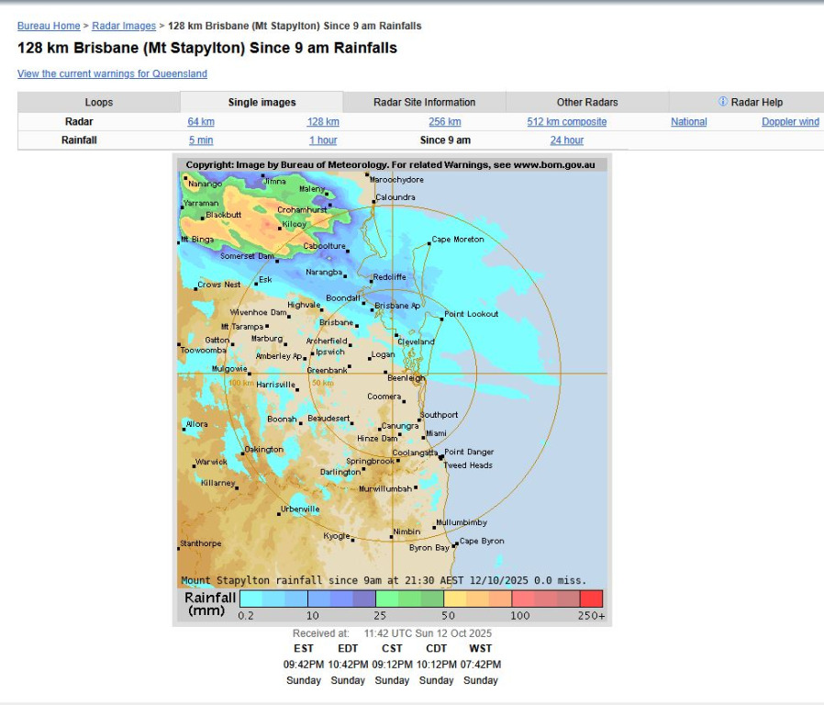Click the Radar Help info icon

(x=723, y=102)
